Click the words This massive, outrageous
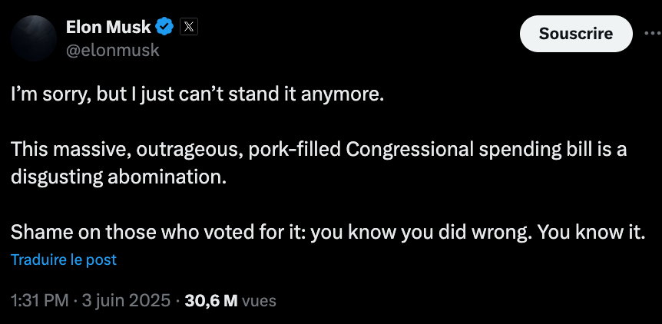 pos(123,149)
